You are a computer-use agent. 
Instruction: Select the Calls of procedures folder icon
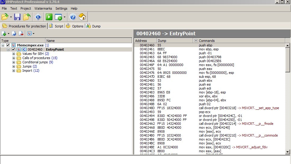coord(19,58)
